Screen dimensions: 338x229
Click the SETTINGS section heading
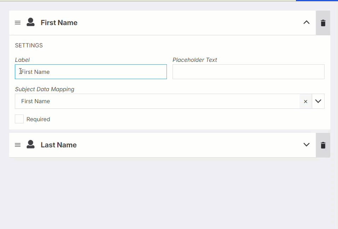pyautogui.click(x=29, y=46)
